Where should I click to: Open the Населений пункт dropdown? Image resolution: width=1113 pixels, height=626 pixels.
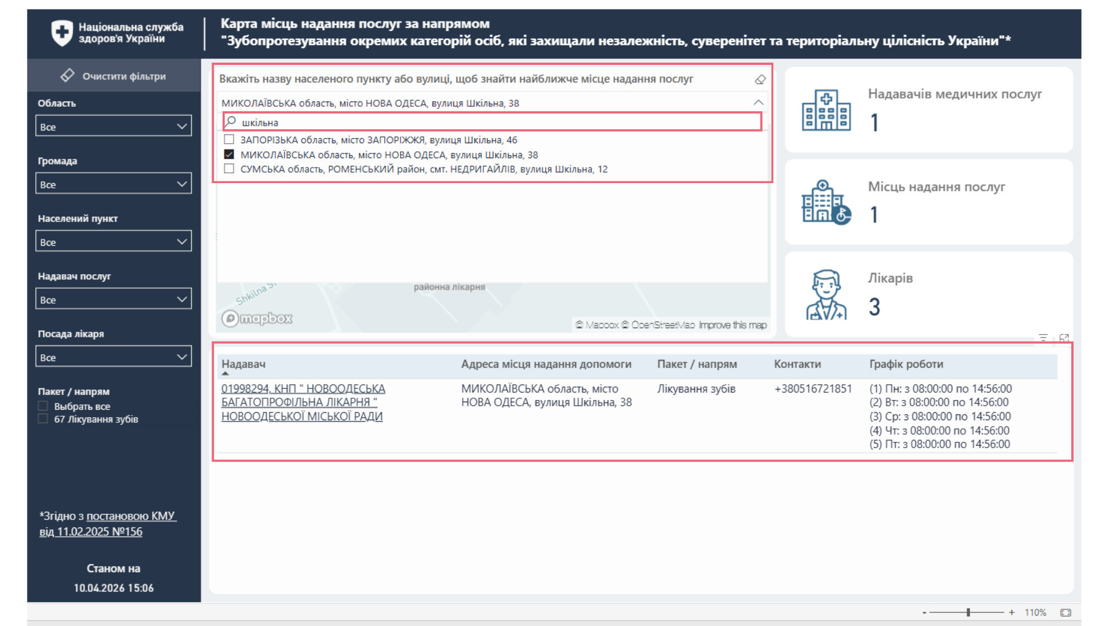click(114, 241)
